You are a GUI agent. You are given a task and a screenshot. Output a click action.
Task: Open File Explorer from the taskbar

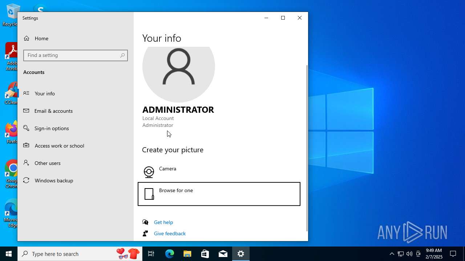pyautogui.click(x=187, y=254)
